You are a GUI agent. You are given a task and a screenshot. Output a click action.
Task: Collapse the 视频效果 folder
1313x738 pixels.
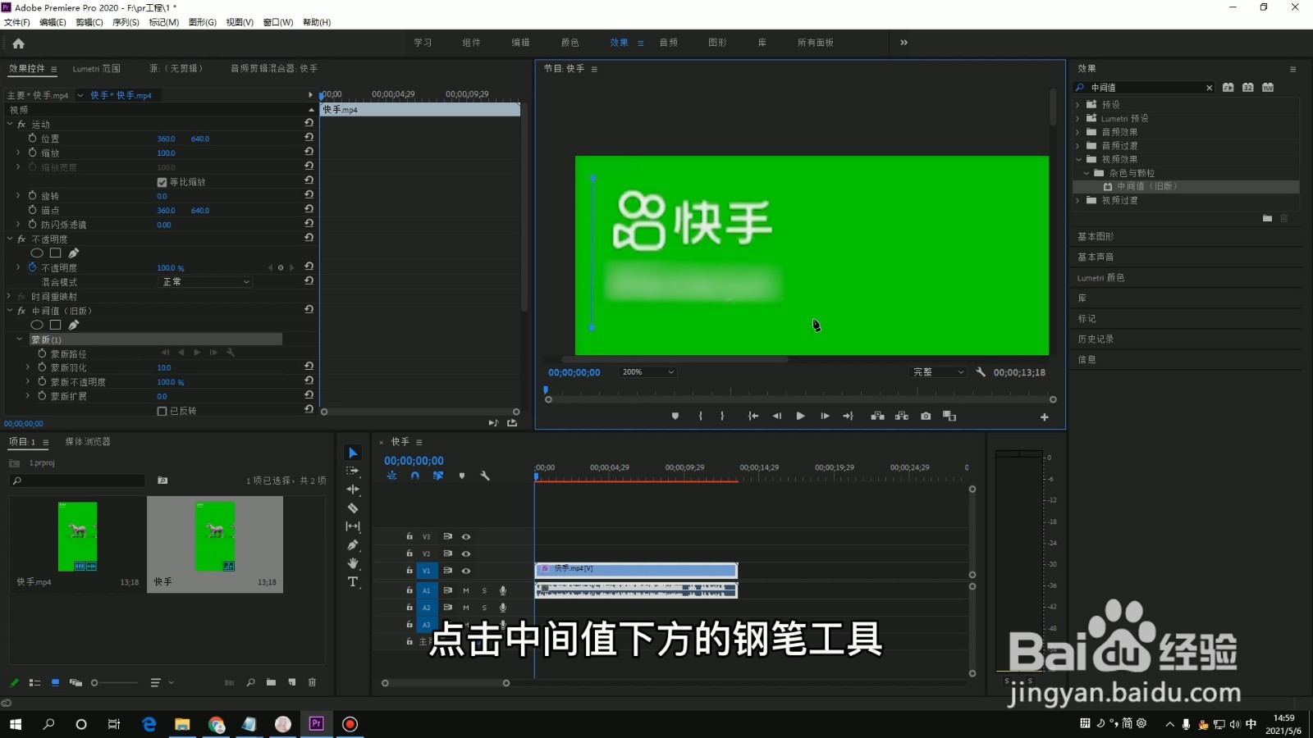[1078, 159]
